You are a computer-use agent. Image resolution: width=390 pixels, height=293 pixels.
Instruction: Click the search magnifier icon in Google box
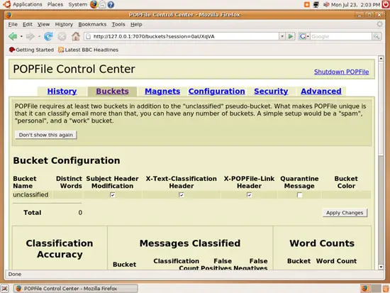pyautogui.click(x=377, y=36)
